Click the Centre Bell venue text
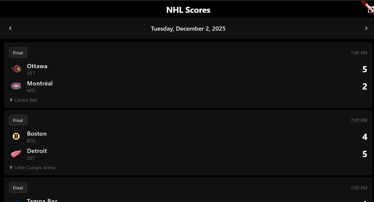 pos(26,100)
